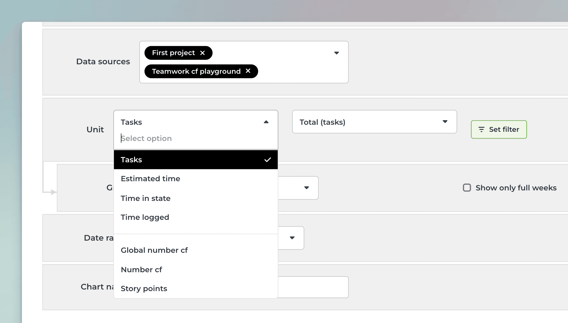The width and height of the screenshot is (568, 323).
Task: Open the Total (tasks) dropdown
Action: pyautogui.click(x=374, y=122)
